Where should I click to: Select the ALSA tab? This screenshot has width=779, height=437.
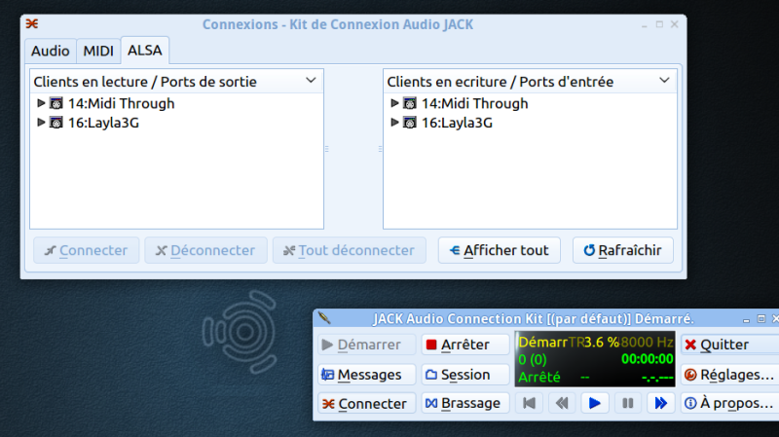coord(144,51)
